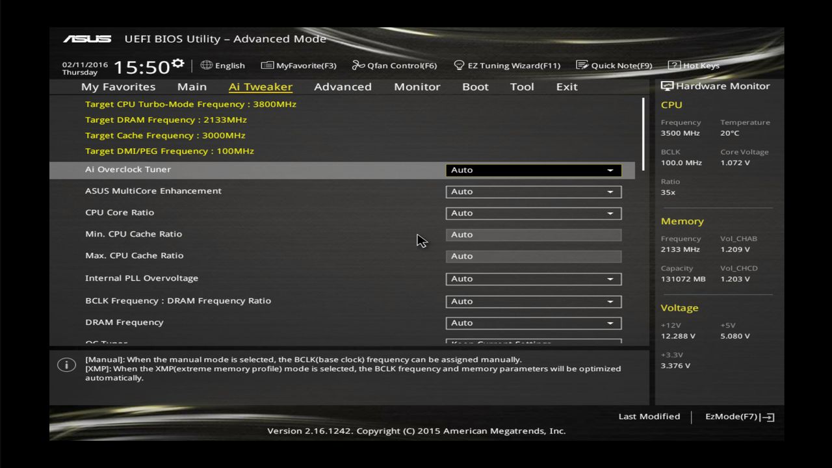Expand BCLK Frequency : DRAM Frequency Ratio dropdown
The height and width of the screenshot is (468, 832).
[x=534, y=302]
